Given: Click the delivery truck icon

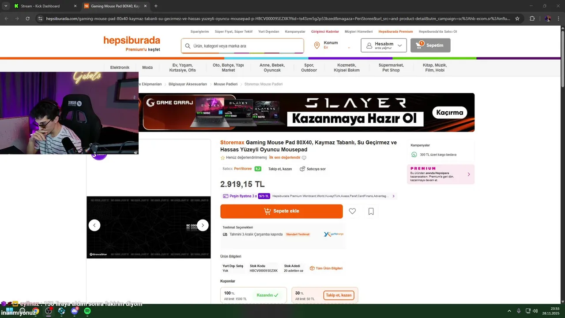Looking at the screenshot, I should (x=225, y=235).
